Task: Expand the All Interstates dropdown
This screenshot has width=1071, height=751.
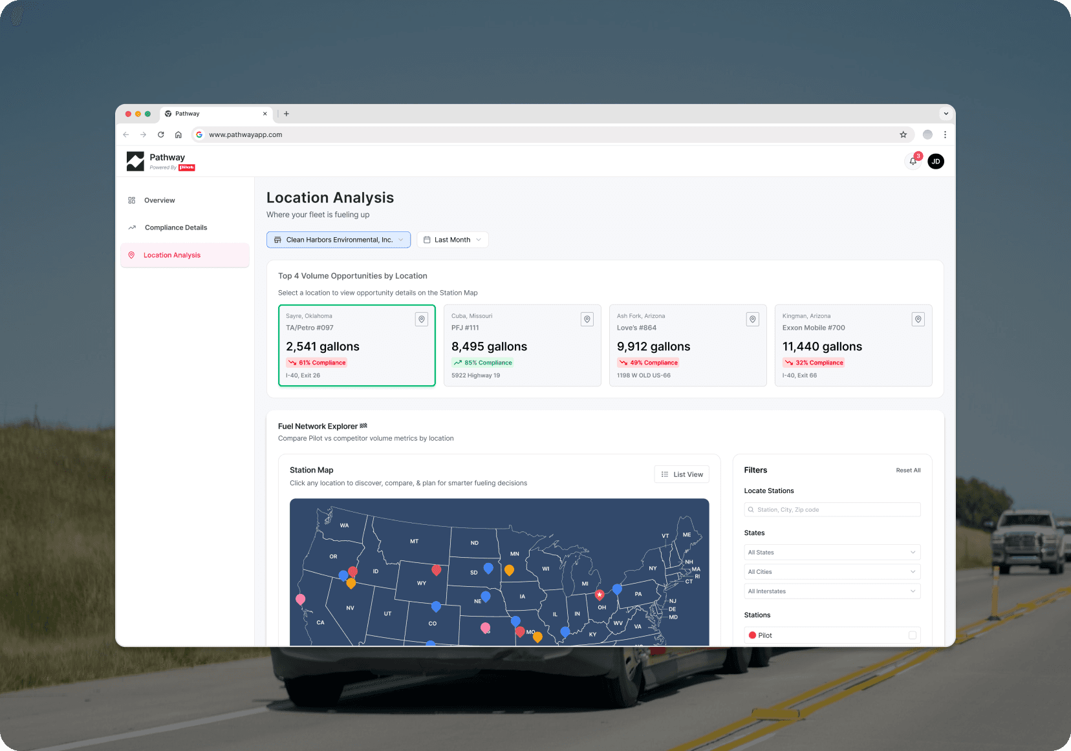Action: (x=832, y=591)
